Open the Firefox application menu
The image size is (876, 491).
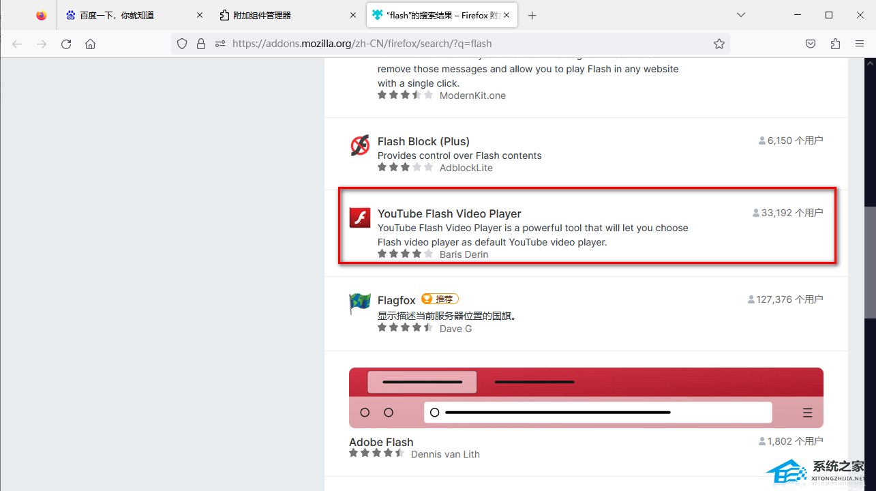[860, 44]
